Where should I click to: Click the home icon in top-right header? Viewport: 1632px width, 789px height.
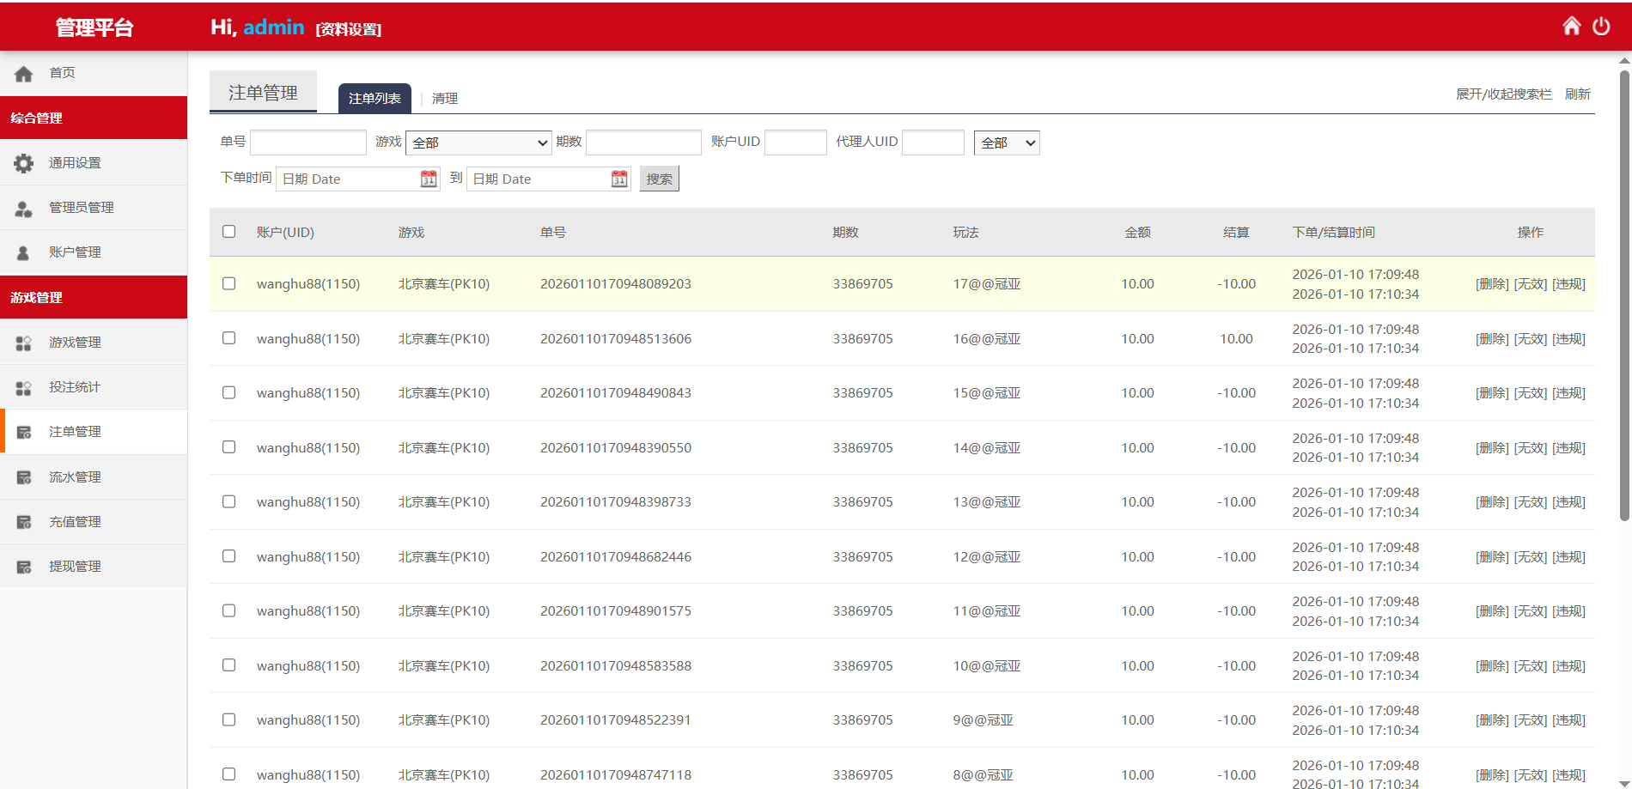[x=1571, y=26]
